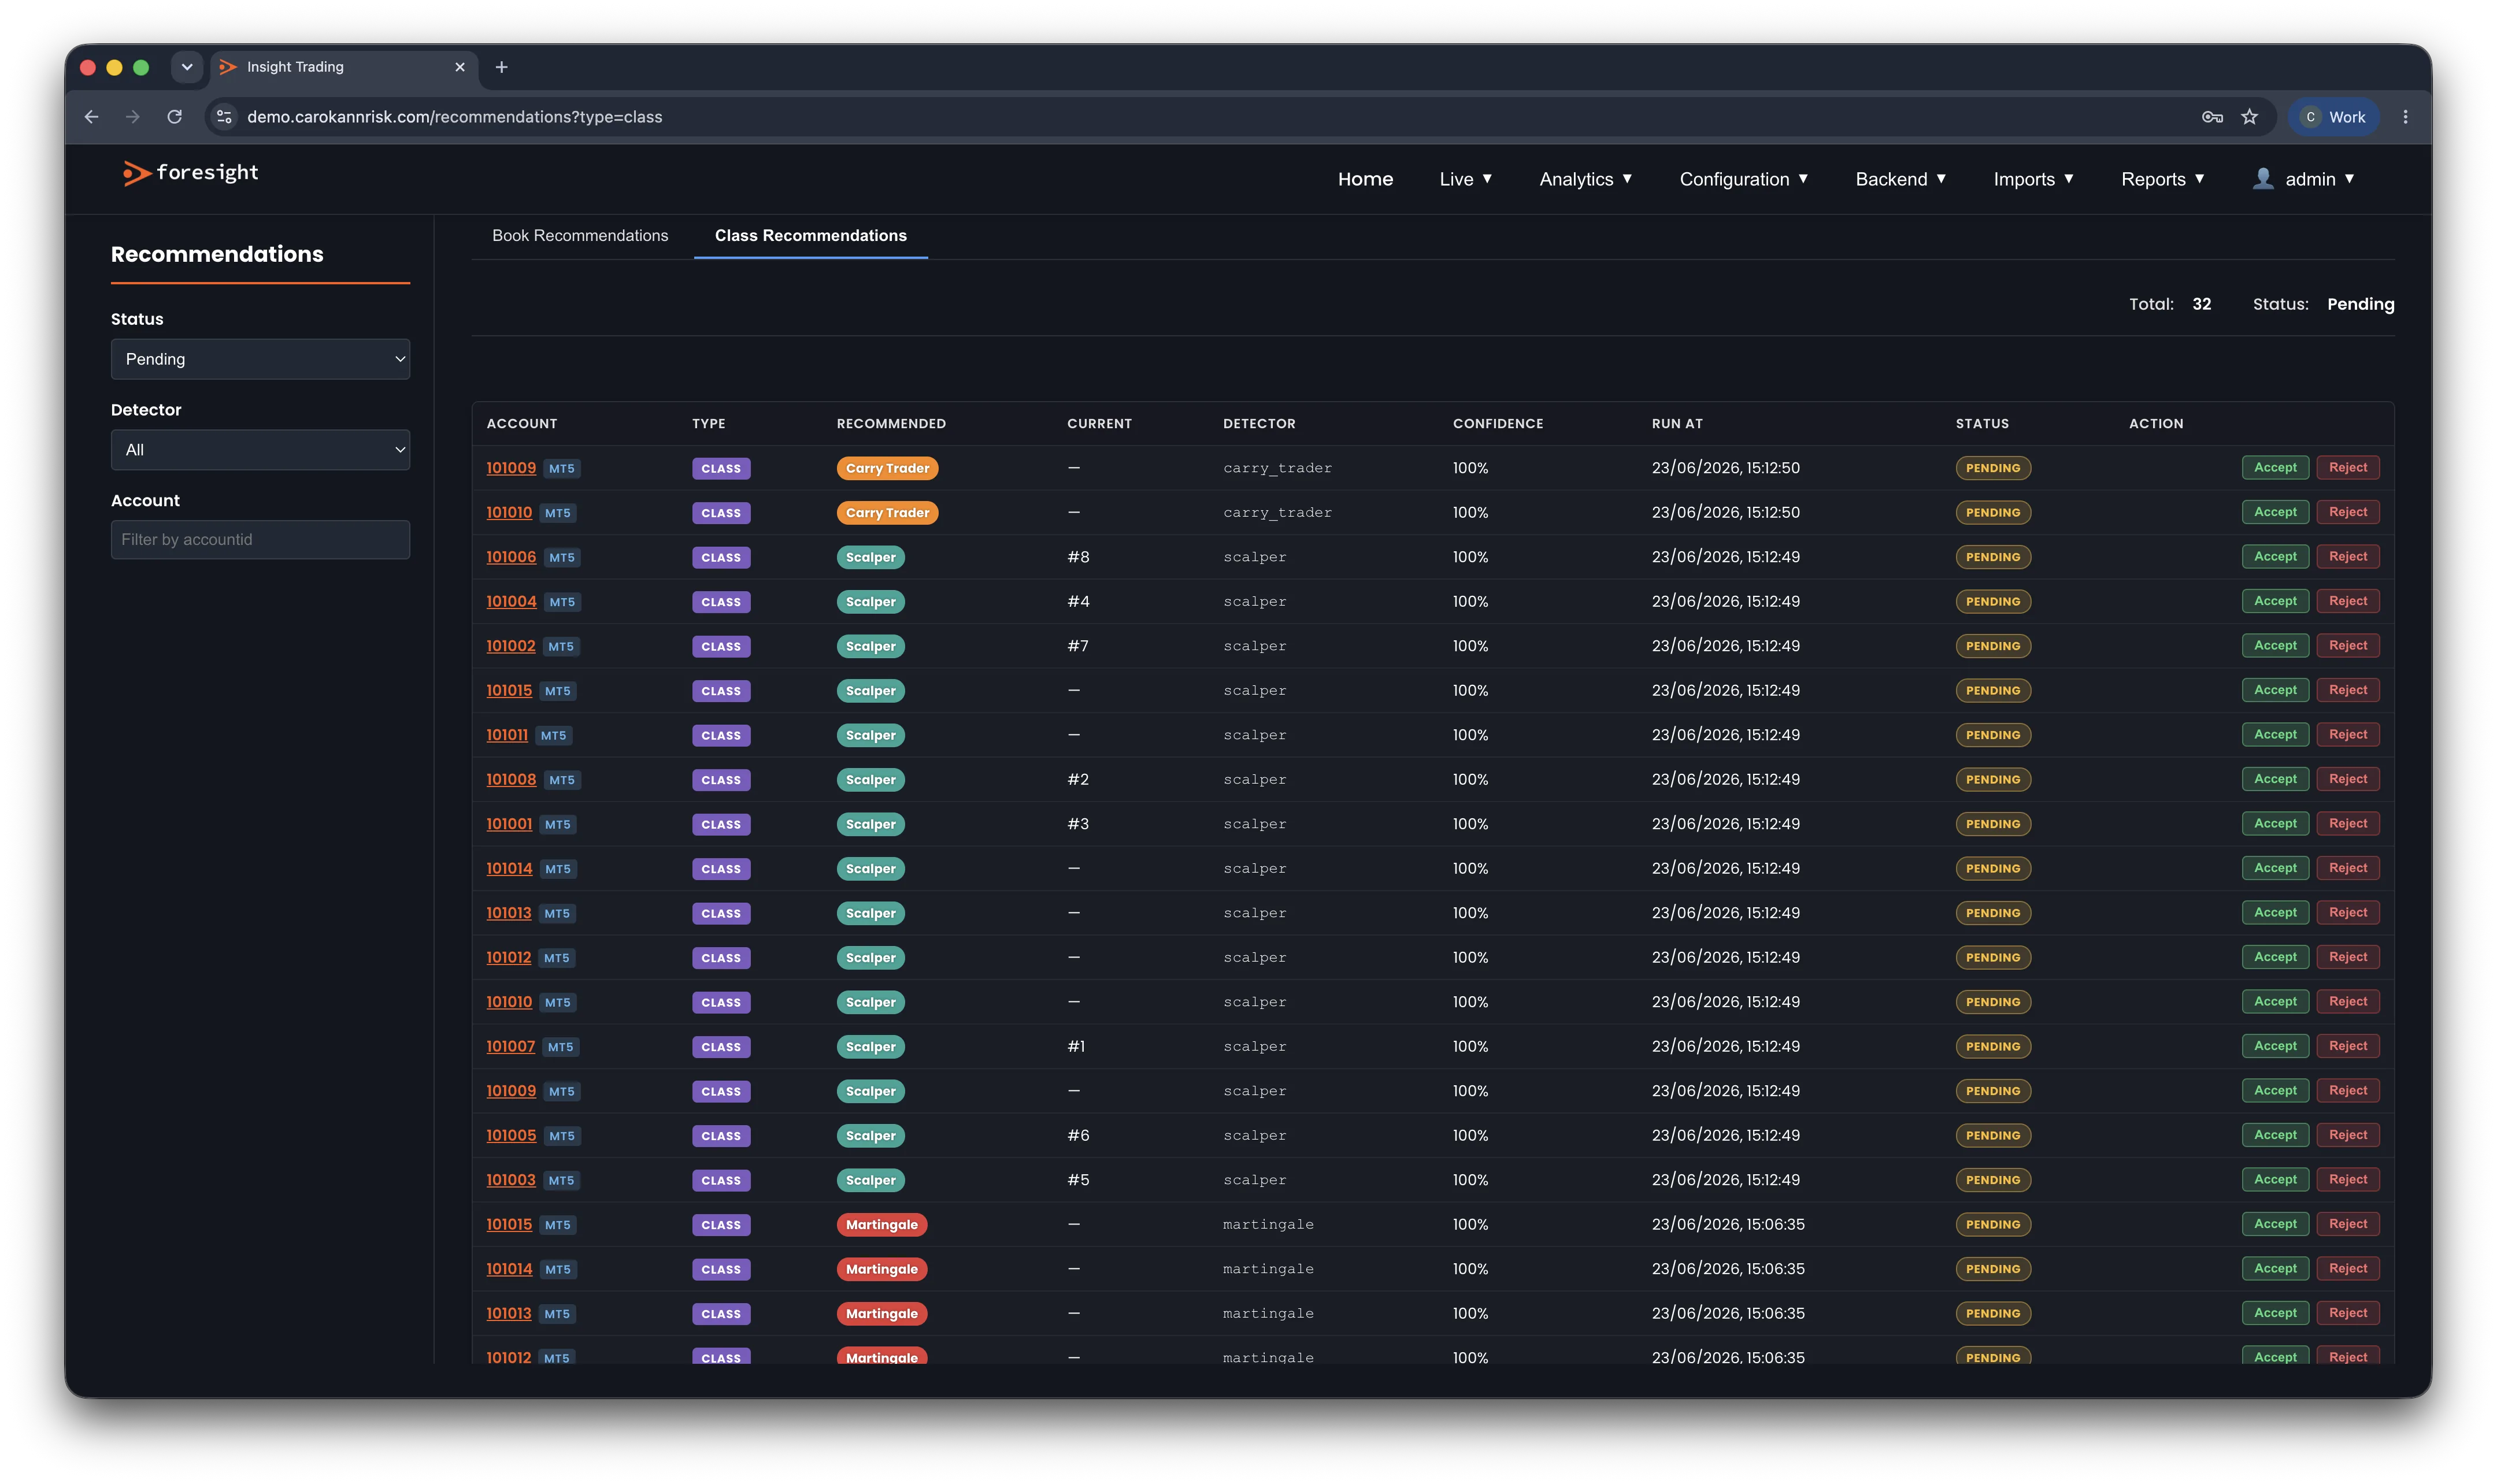Click the foresight logo
Image resolution: width=2497 pixels, height=1484 pixels.
click(190, 173)
